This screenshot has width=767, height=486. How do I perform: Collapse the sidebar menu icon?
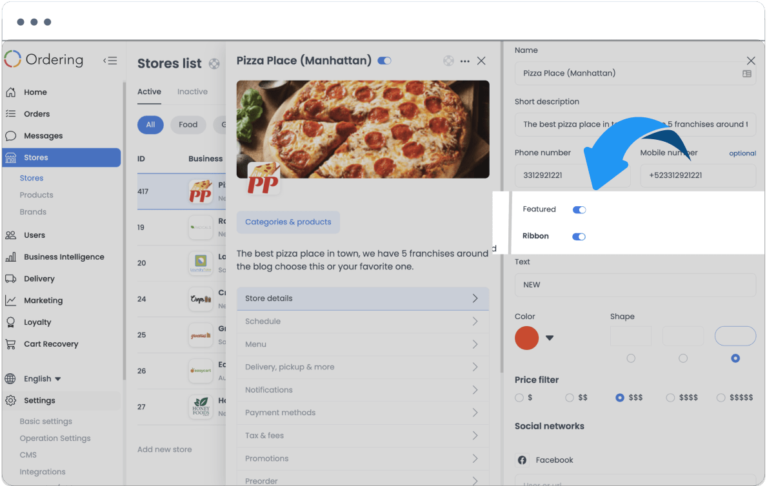110,61
